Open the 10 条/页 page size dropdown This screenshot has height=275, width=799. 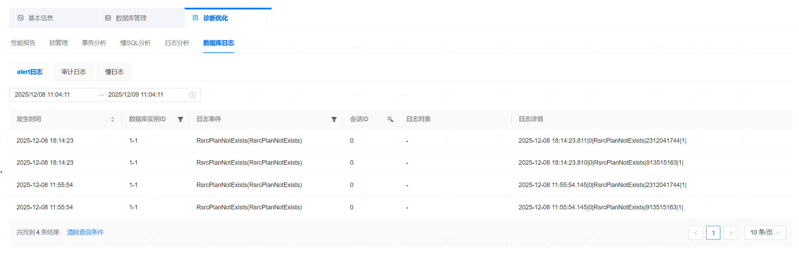pyautogui.click(x=765, y=233)
